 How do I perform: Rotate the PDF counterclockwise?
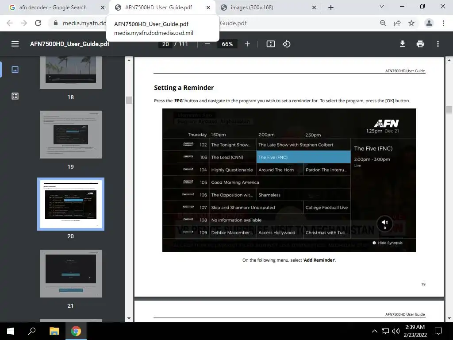coord(286,44)
